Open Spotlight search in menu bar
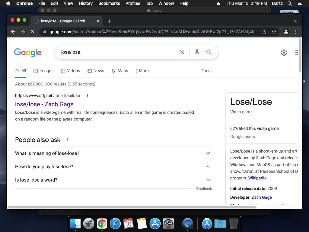The height and width of the screenshot is (232, 309). pyautogui.click(x=289, y=3)
